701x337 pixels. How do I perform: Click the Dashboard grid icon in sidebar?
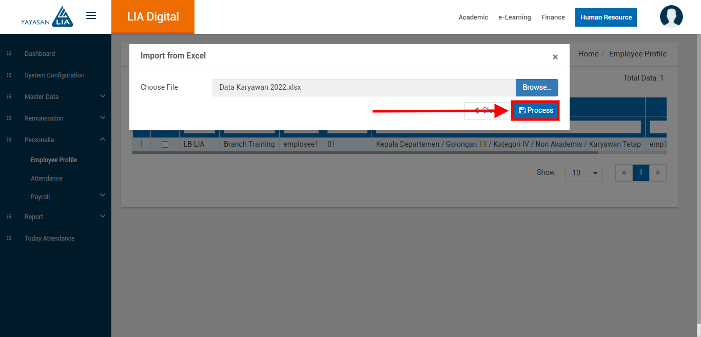(x=9, y=54)
